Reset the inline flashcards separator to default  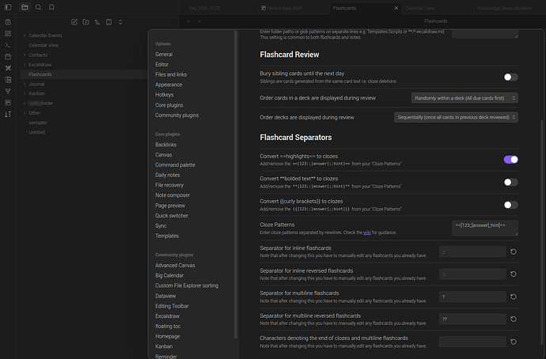point(514,252)
